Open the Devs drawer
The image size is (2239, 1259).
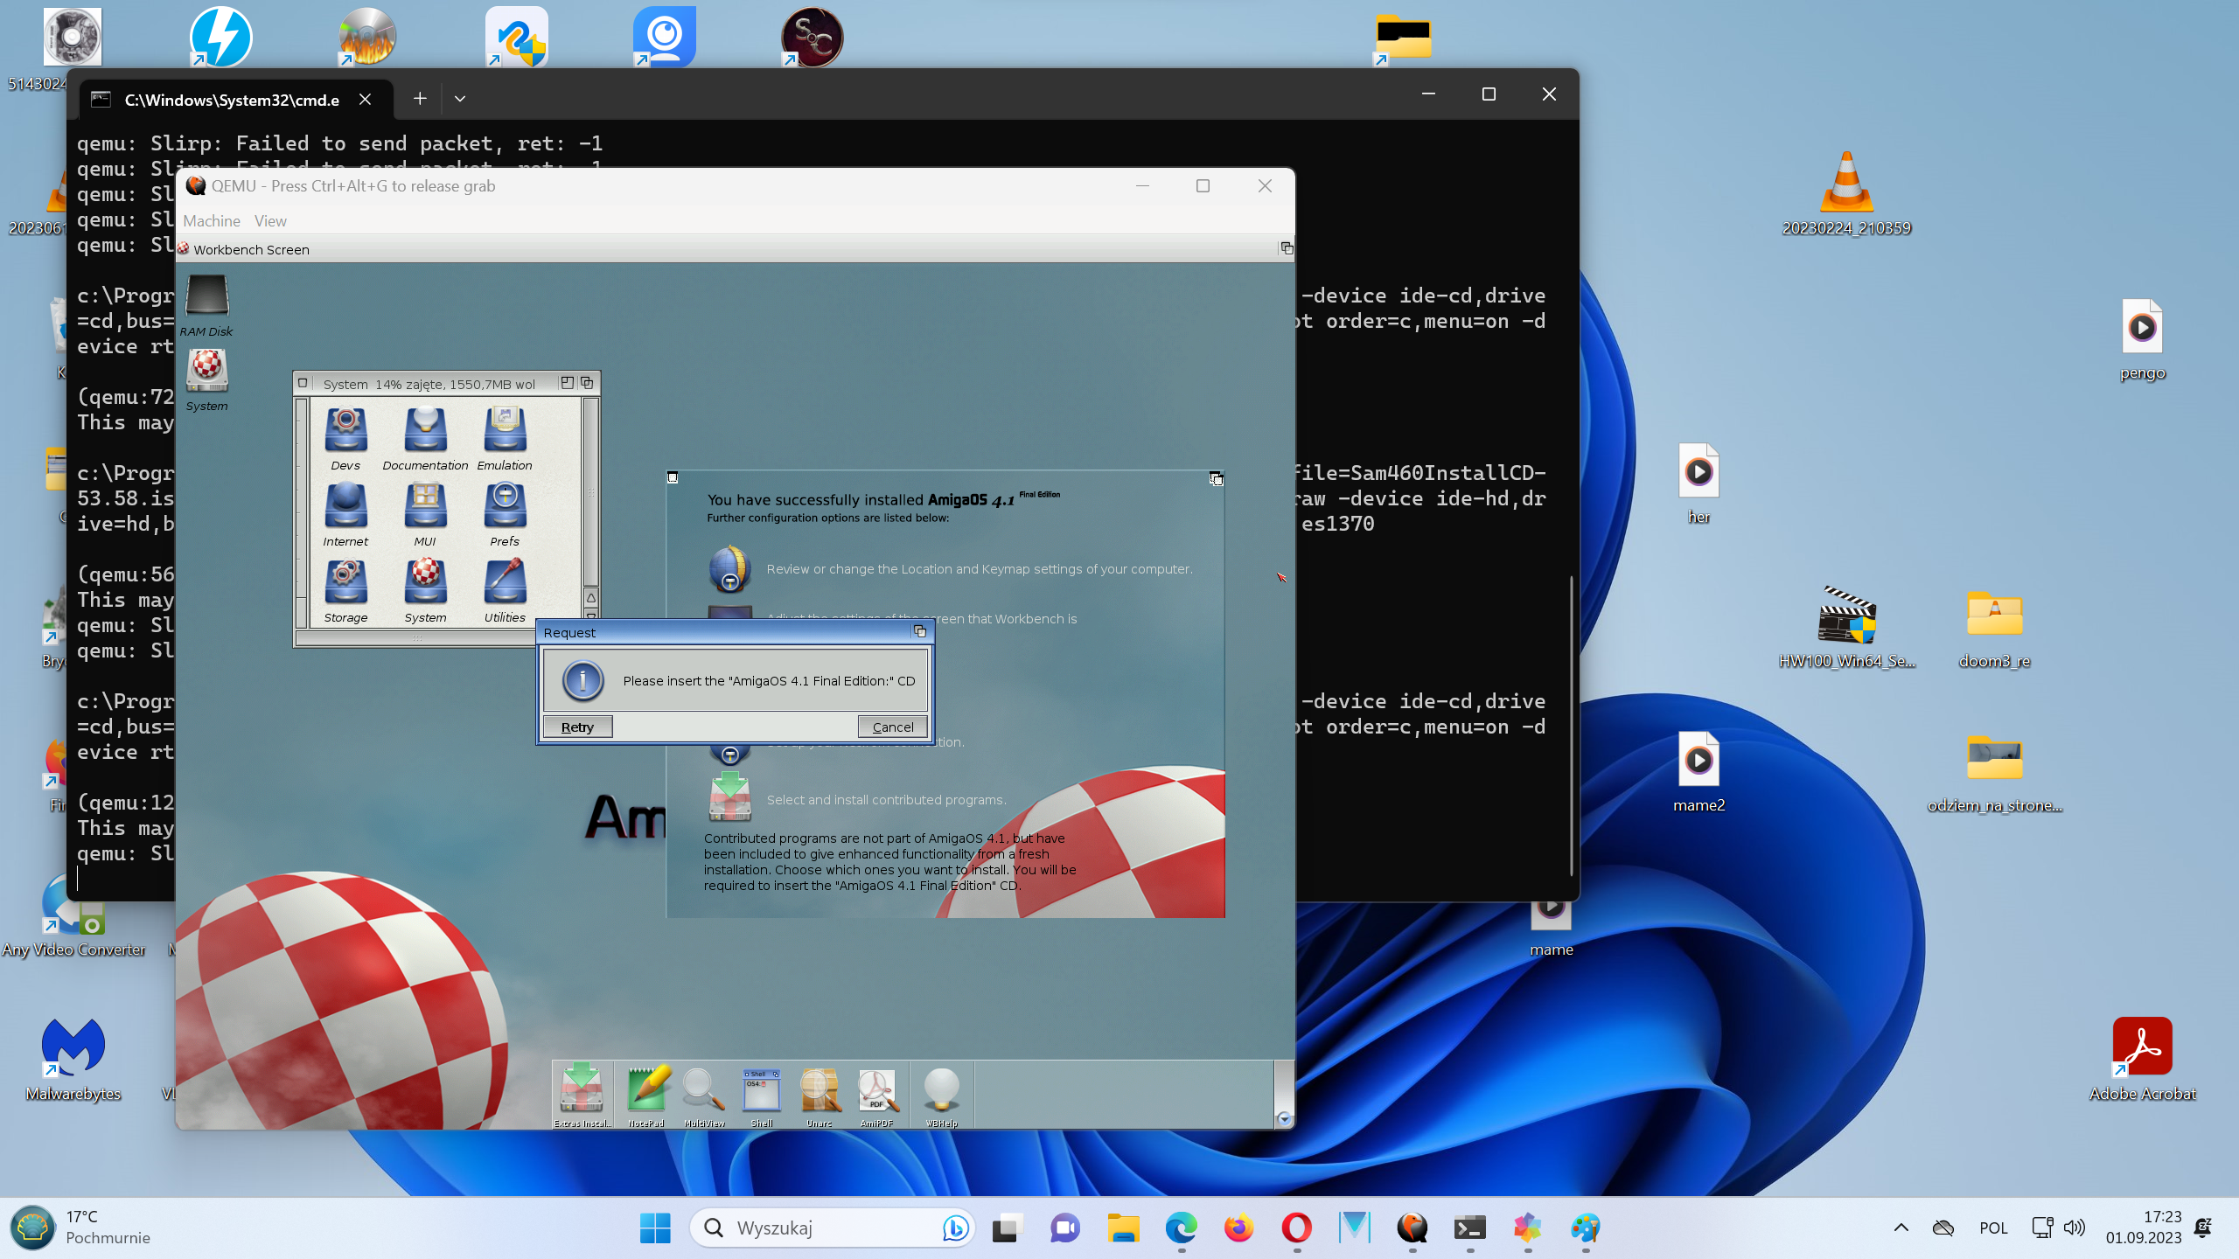click(x=345, y=439)
